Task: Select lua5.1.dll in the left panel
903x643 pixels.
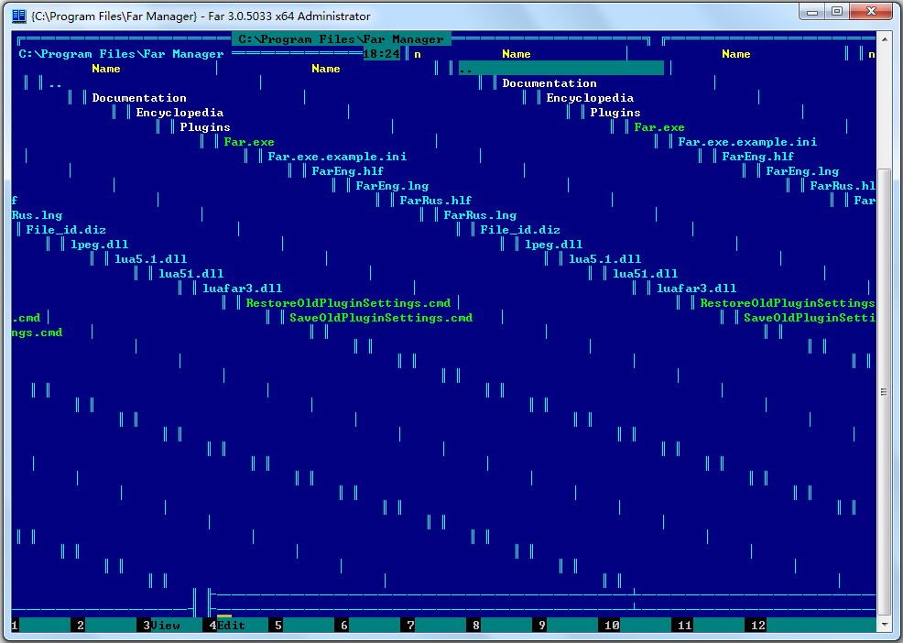Action: [150, 259]
